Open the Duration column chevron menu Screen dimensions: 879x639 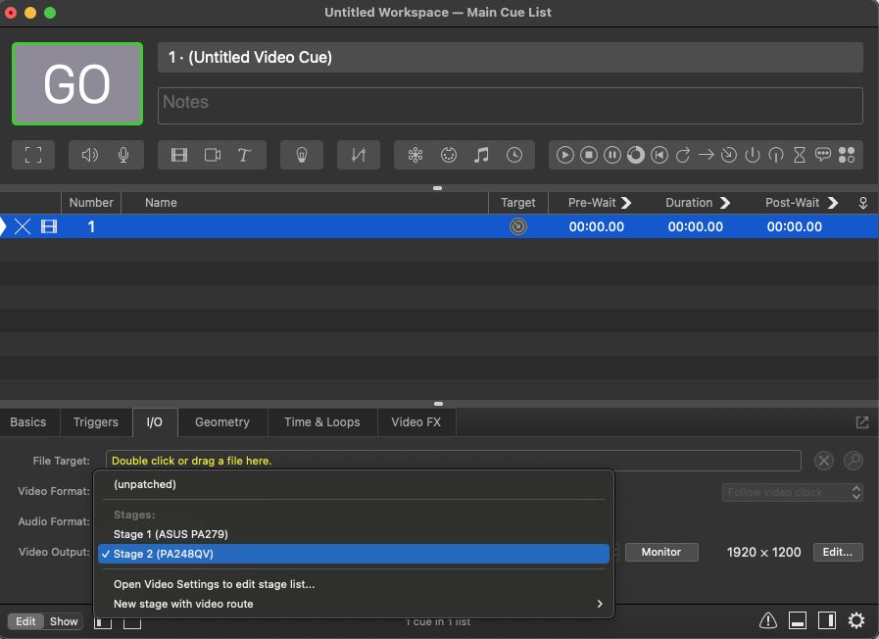click(725, 202)
